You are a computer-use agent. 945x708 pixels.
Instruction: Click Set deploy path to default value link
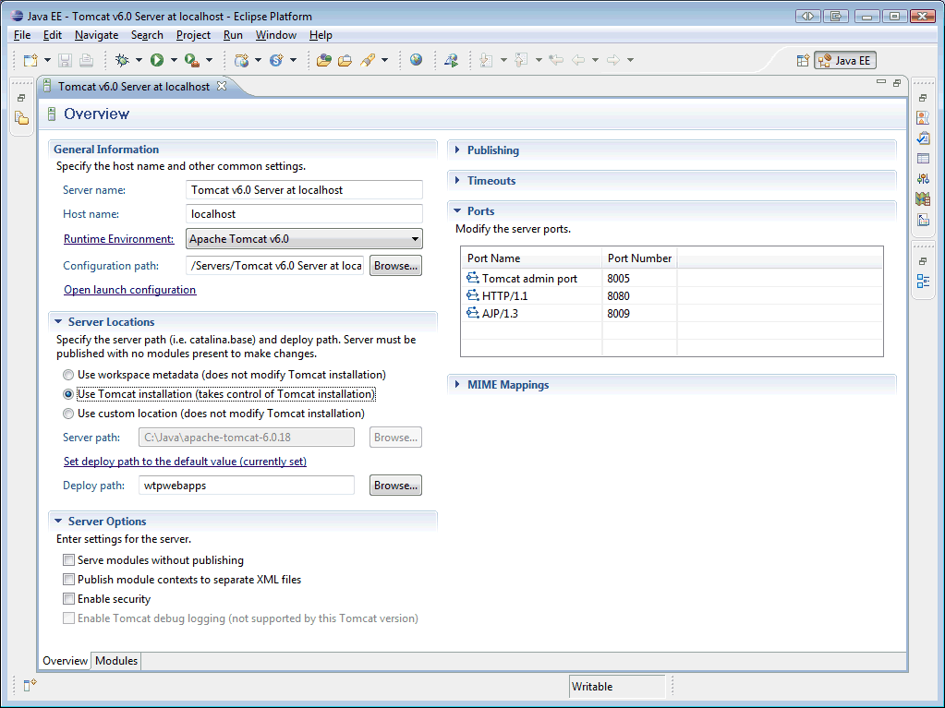185,462
